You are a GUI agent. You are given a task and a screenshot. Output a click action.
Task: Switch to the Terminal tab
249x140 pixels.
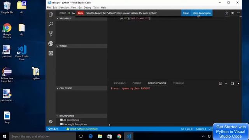(x=179, y=83)
